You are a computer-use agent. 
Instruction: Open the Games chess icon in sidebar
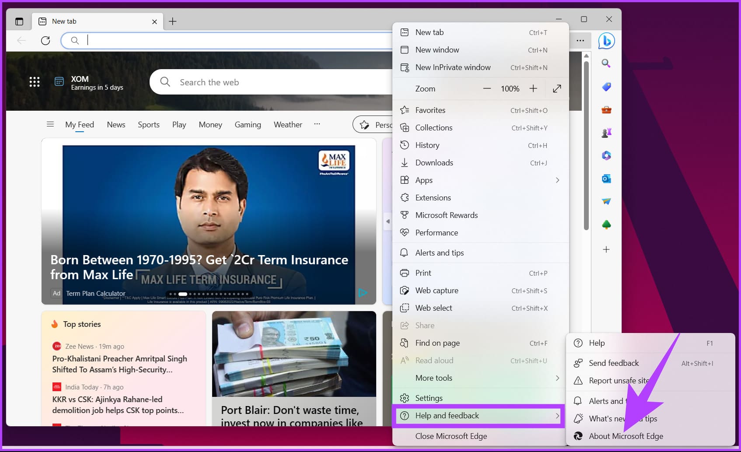[606, 133]
